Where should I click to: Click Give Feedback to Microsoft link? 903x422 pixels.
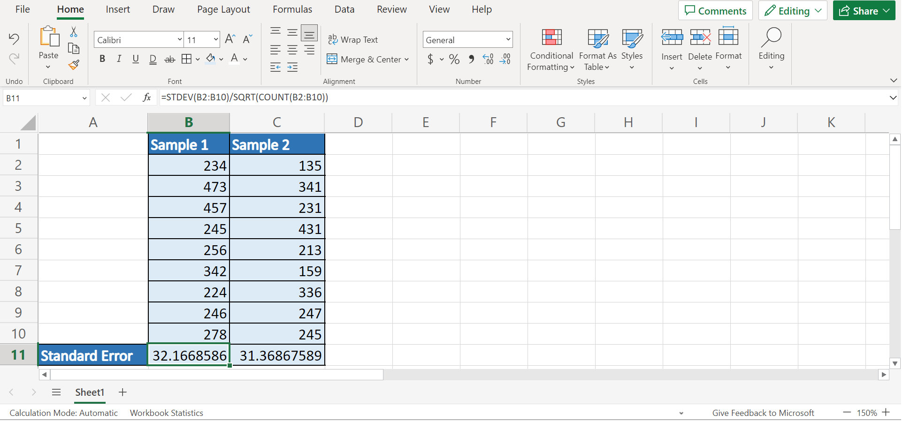[x=763, y=413]
